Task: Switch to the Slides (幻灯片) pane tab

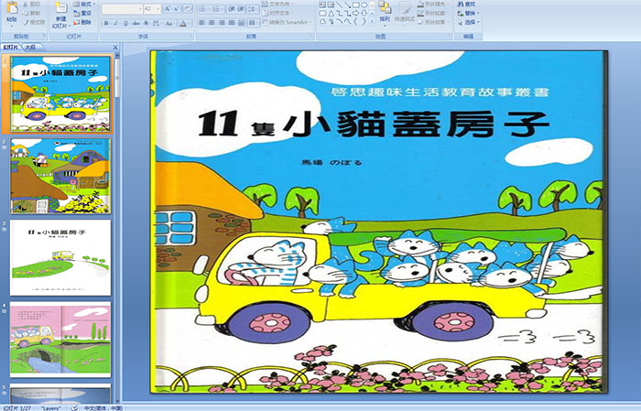Action: pos(11,48)
